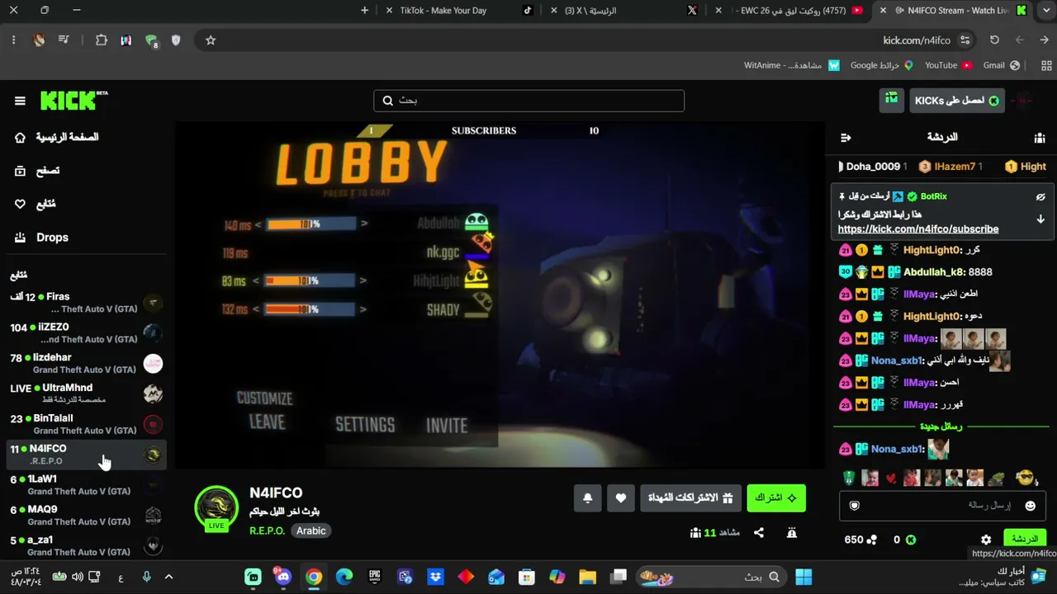Open a_za1 channel in followed list
The width and height of the screenshot is (1057, 594).
(86, 546)
